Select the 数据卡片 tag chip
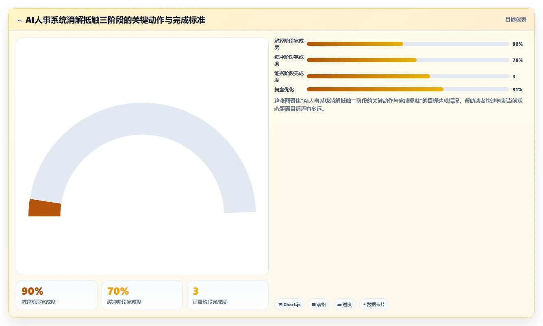Screen dimensions: 543x326 (x=374, y=304)
